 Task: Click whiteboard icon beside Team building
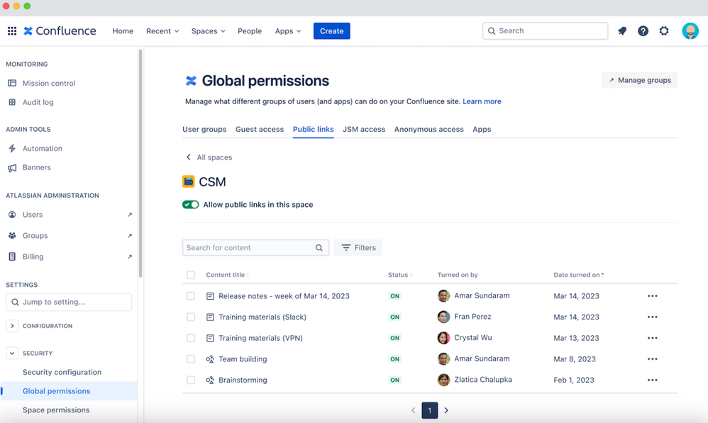(210, 359)
